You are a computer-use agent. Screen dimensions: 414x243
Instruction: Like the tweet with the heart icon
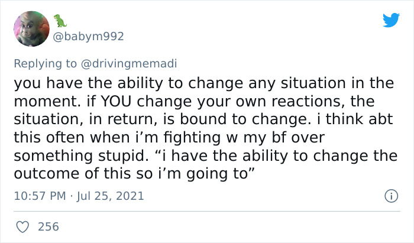pos(22,226)
